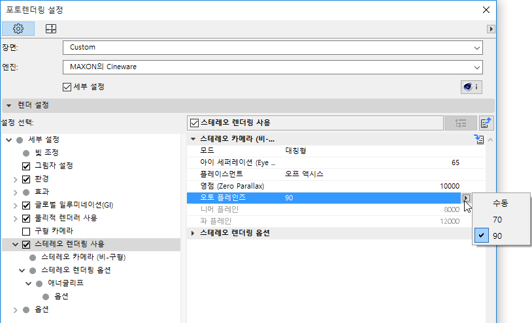Enable the 구형 카메라 checkbox
The width and height of the screenshot is (532, 323).
26,232
